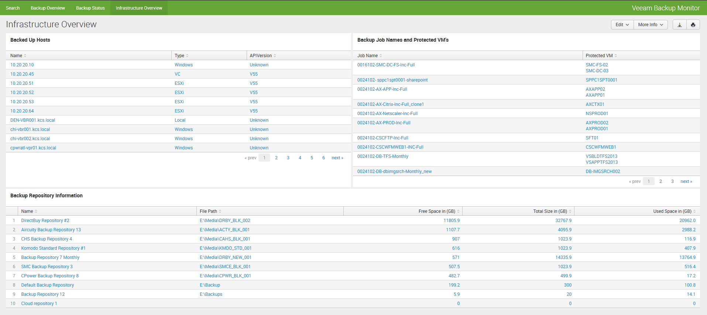Switch to Backup Status tab

pyautogui.click(x=90, y=8)
